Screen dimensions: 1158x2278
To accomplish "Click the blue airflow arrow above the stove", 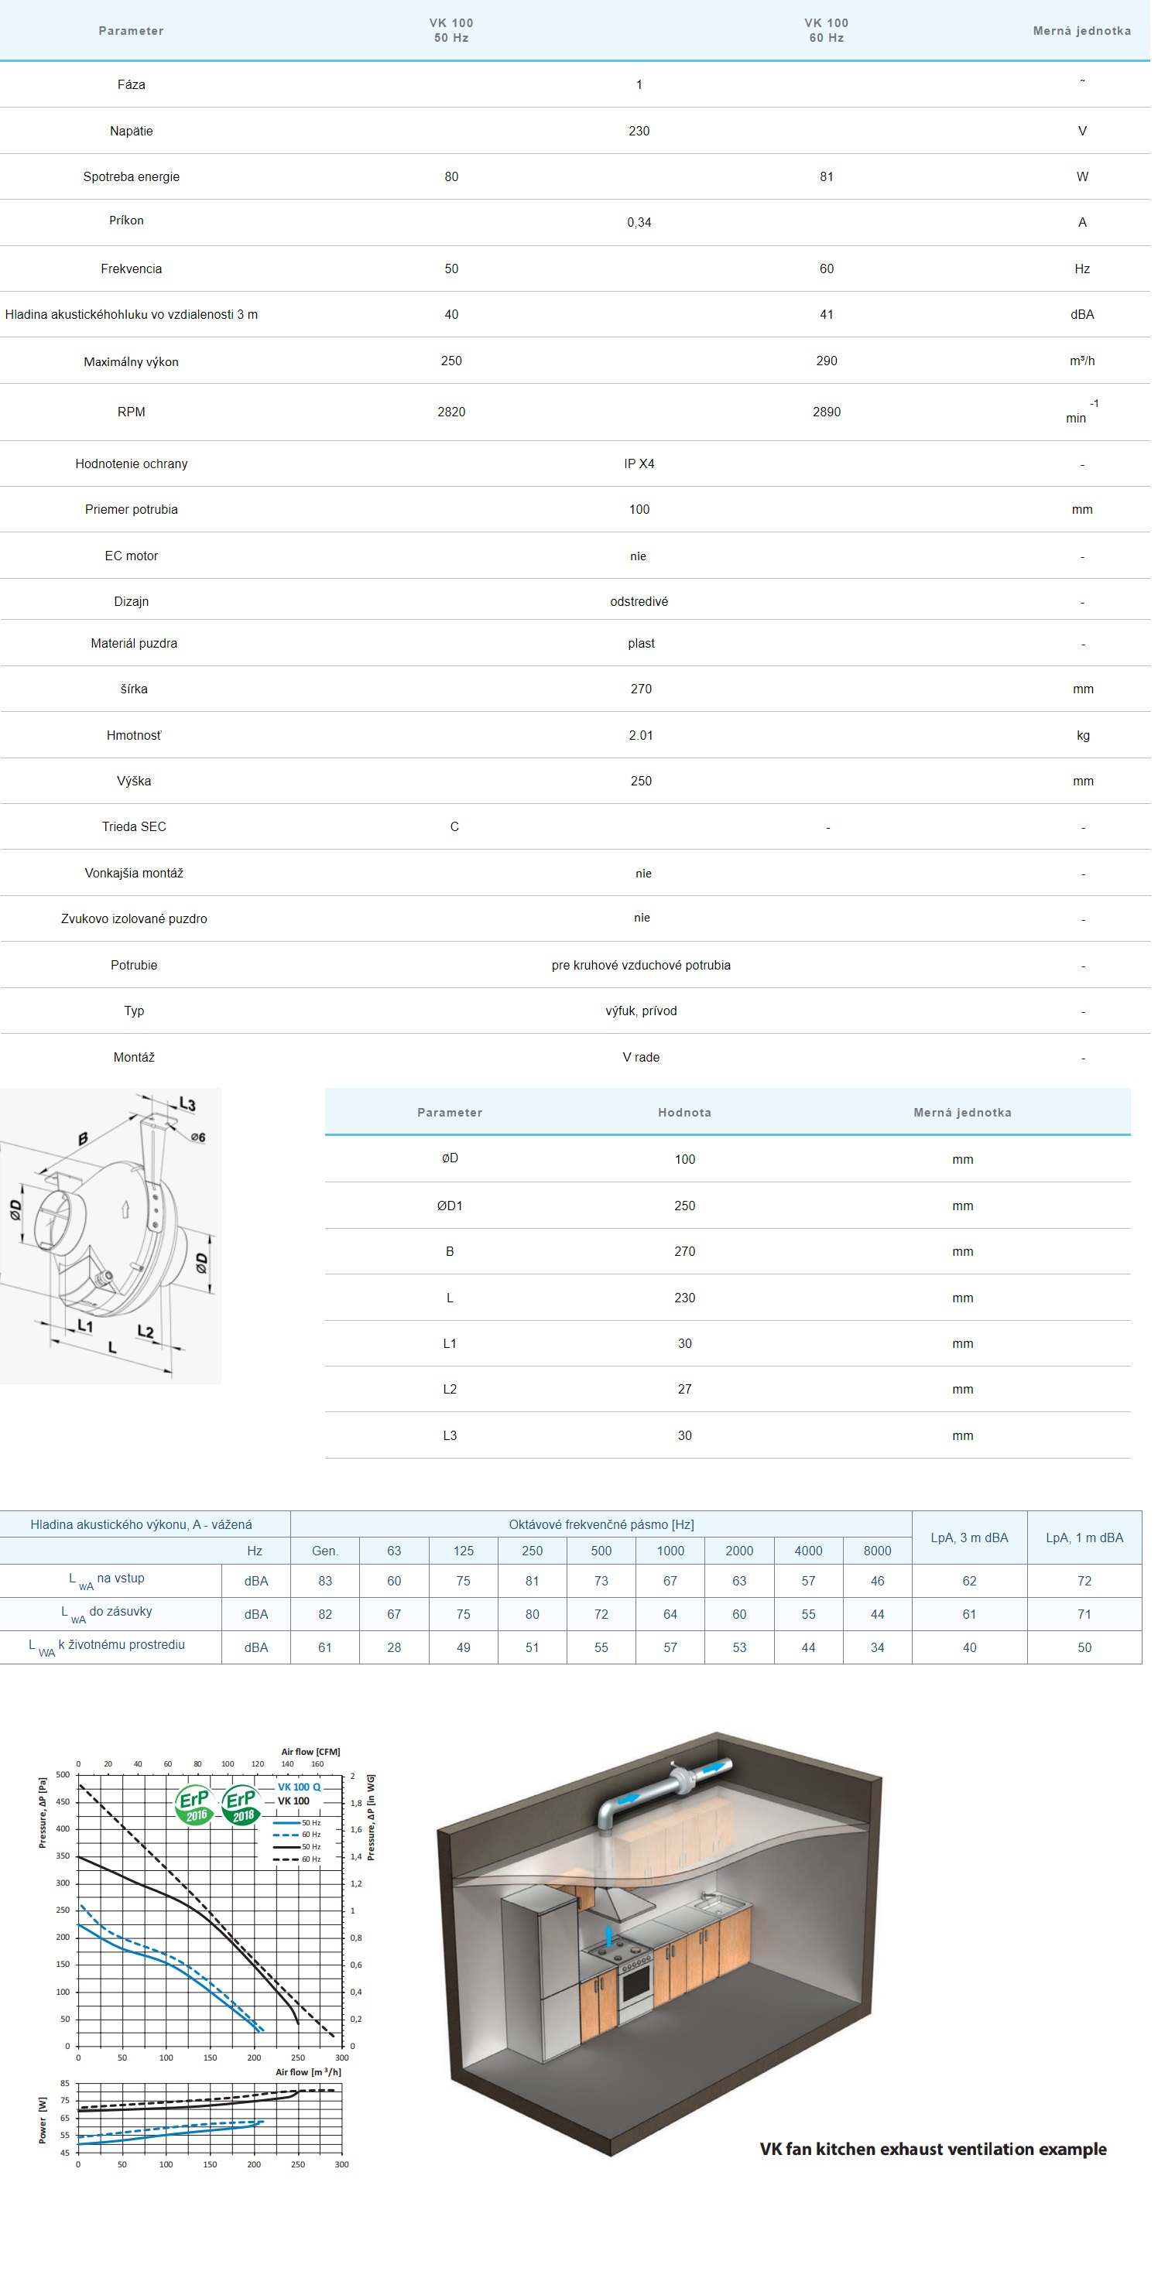I will coord(609,1938).
